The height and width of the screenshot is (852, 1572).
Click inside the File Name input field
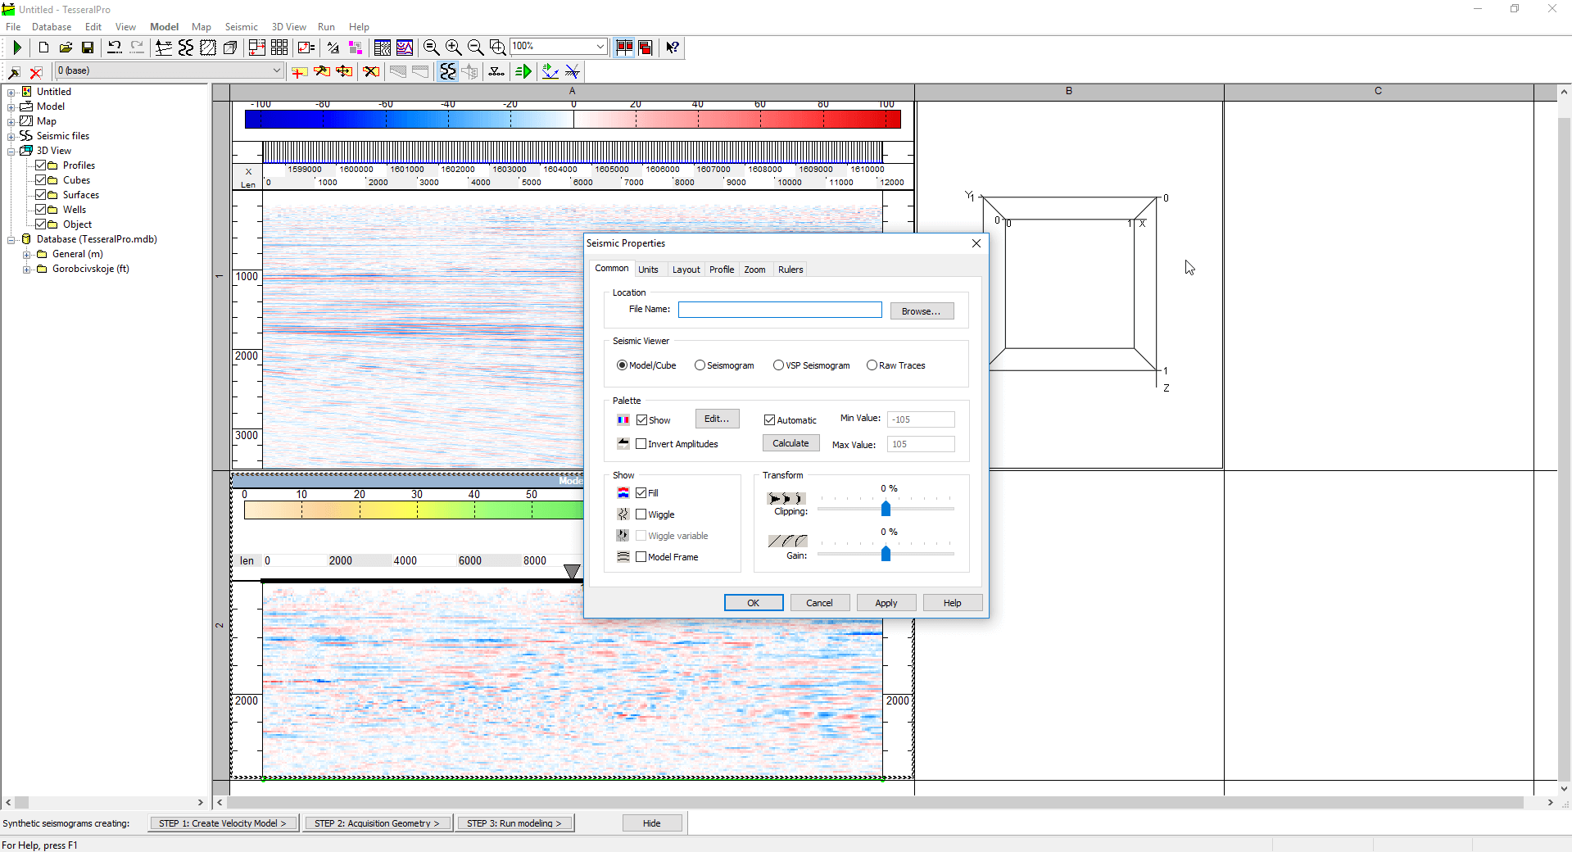[779, 309]
